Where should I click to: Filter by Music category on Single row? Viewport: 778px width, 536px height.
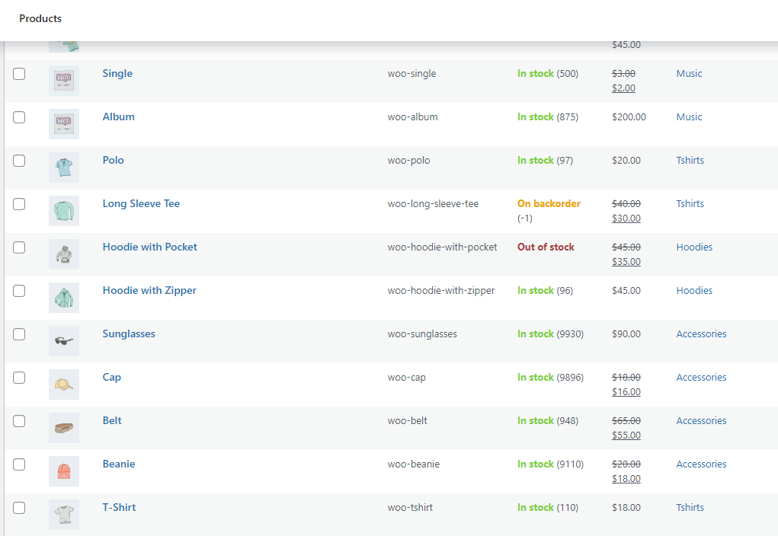click(689, 73)
